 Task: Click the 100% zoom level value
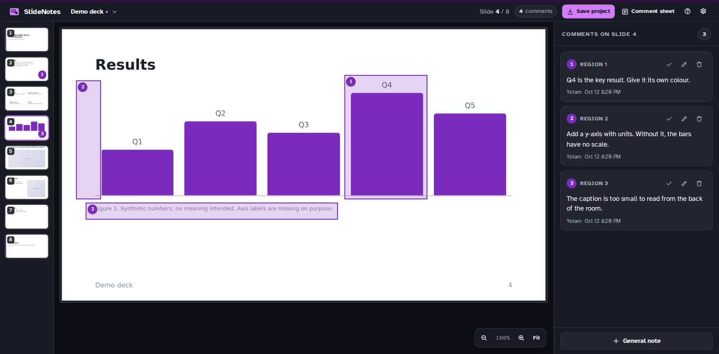[x=503, y=338]
